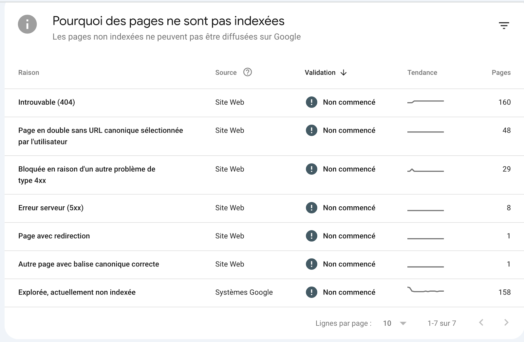This screenshot has width=524, height=342.
Task: Select the Non commencé status on the first row
Action: point(349,102)
